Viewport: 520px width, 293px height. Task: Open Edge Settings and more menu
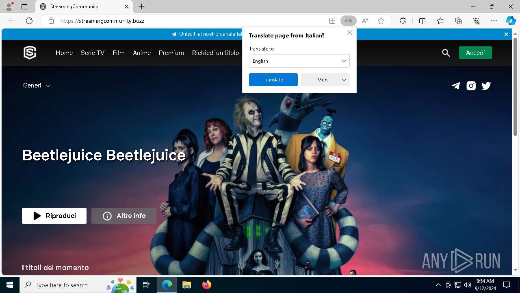click(x=494, y=21)
